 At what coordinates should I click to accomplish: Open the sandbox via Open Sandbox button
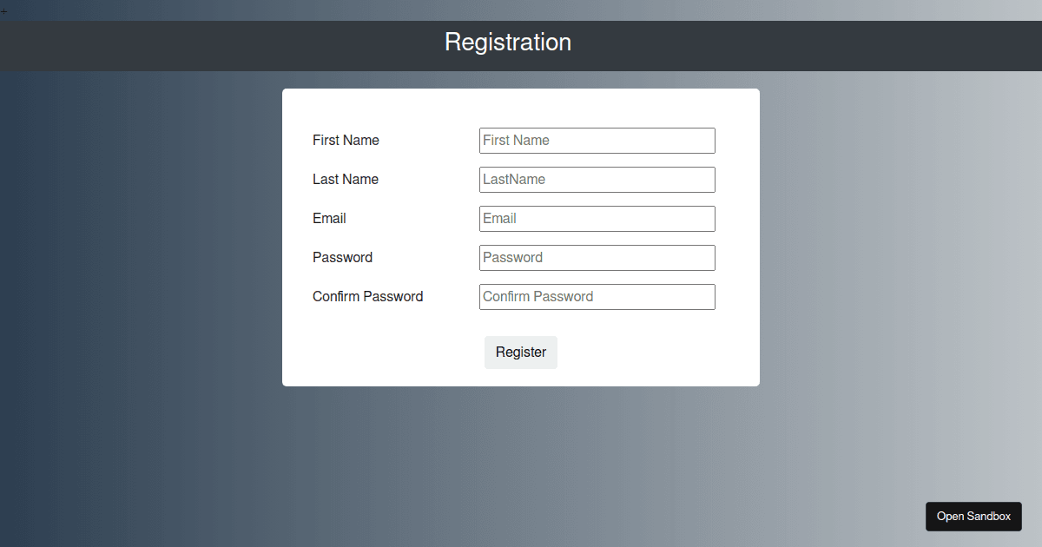pyautogui.click(x=973, y=517)
